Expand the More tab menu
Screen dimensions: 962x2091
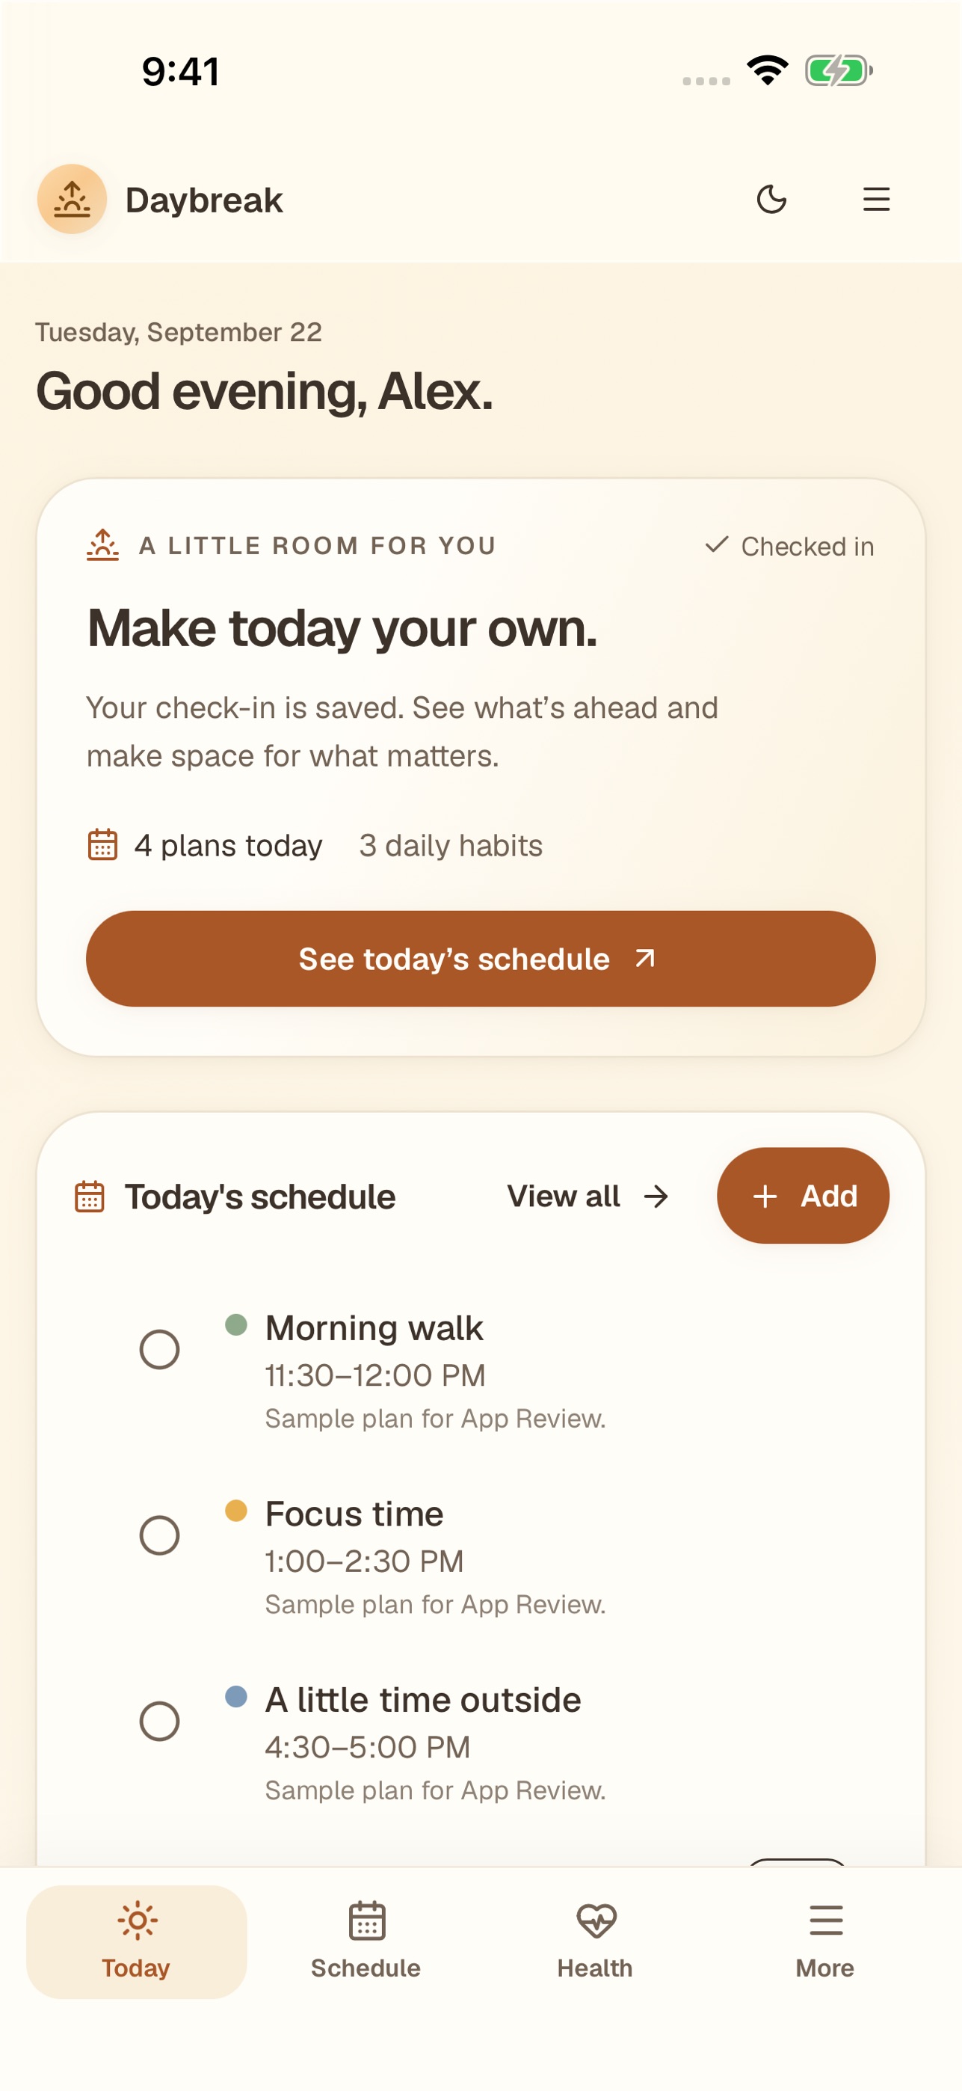click(x=825, y=1941)
